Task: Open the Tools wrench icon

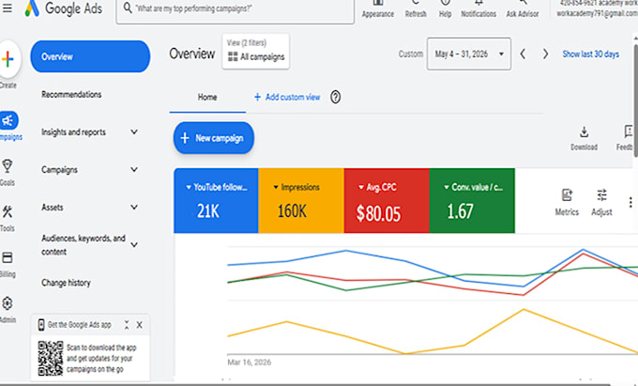Action: [x=8, y=211]
